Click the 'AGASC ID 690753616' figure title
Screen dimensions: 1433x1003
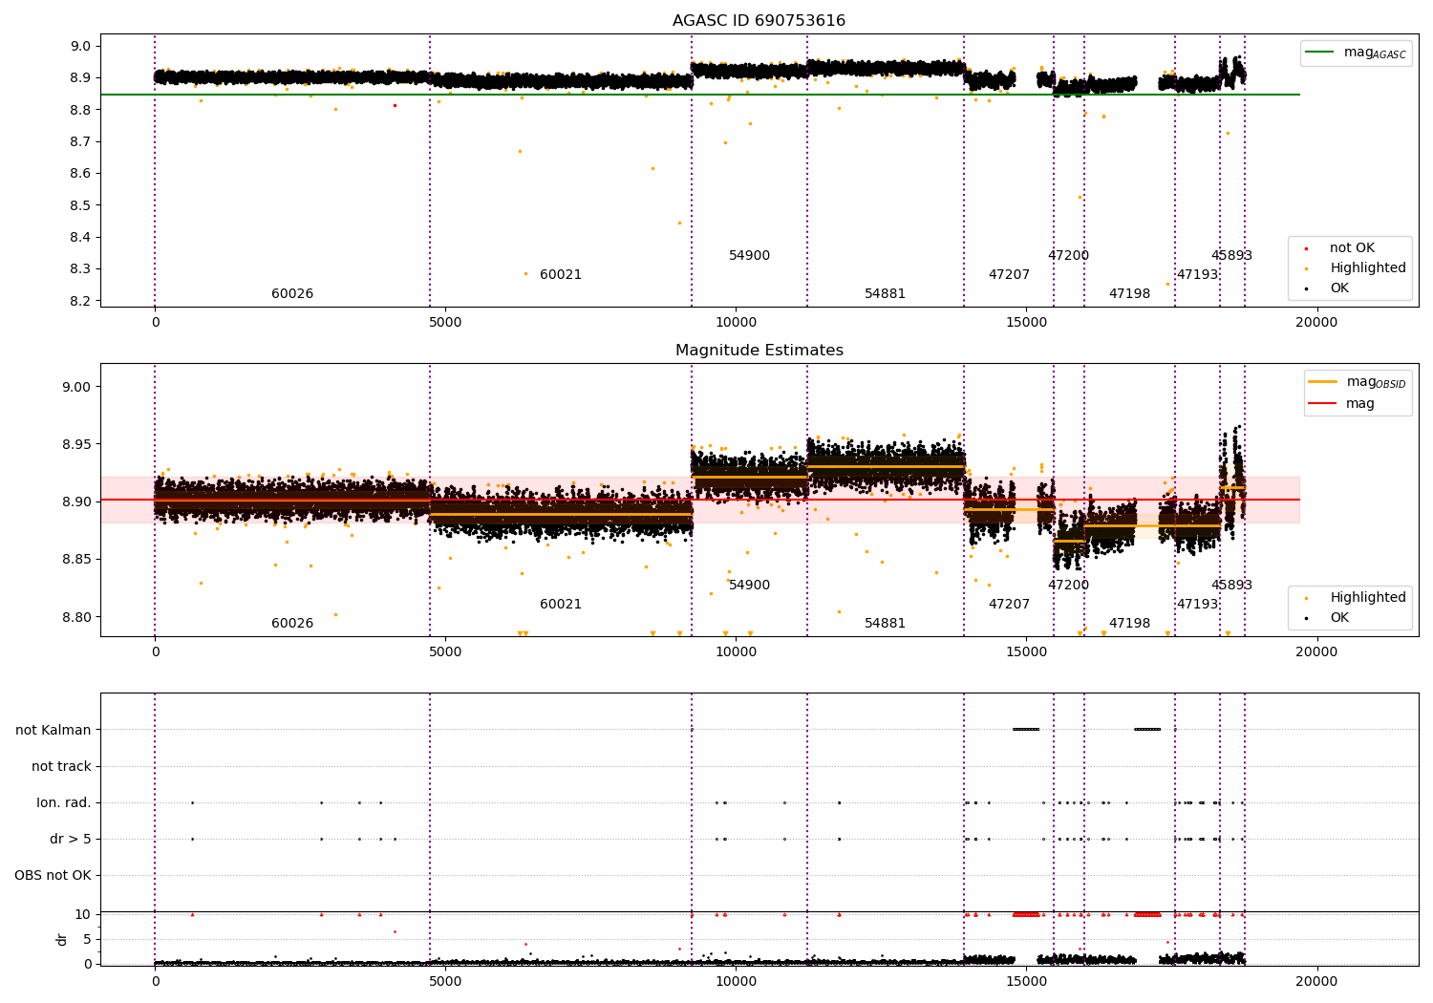click(759, 21)
